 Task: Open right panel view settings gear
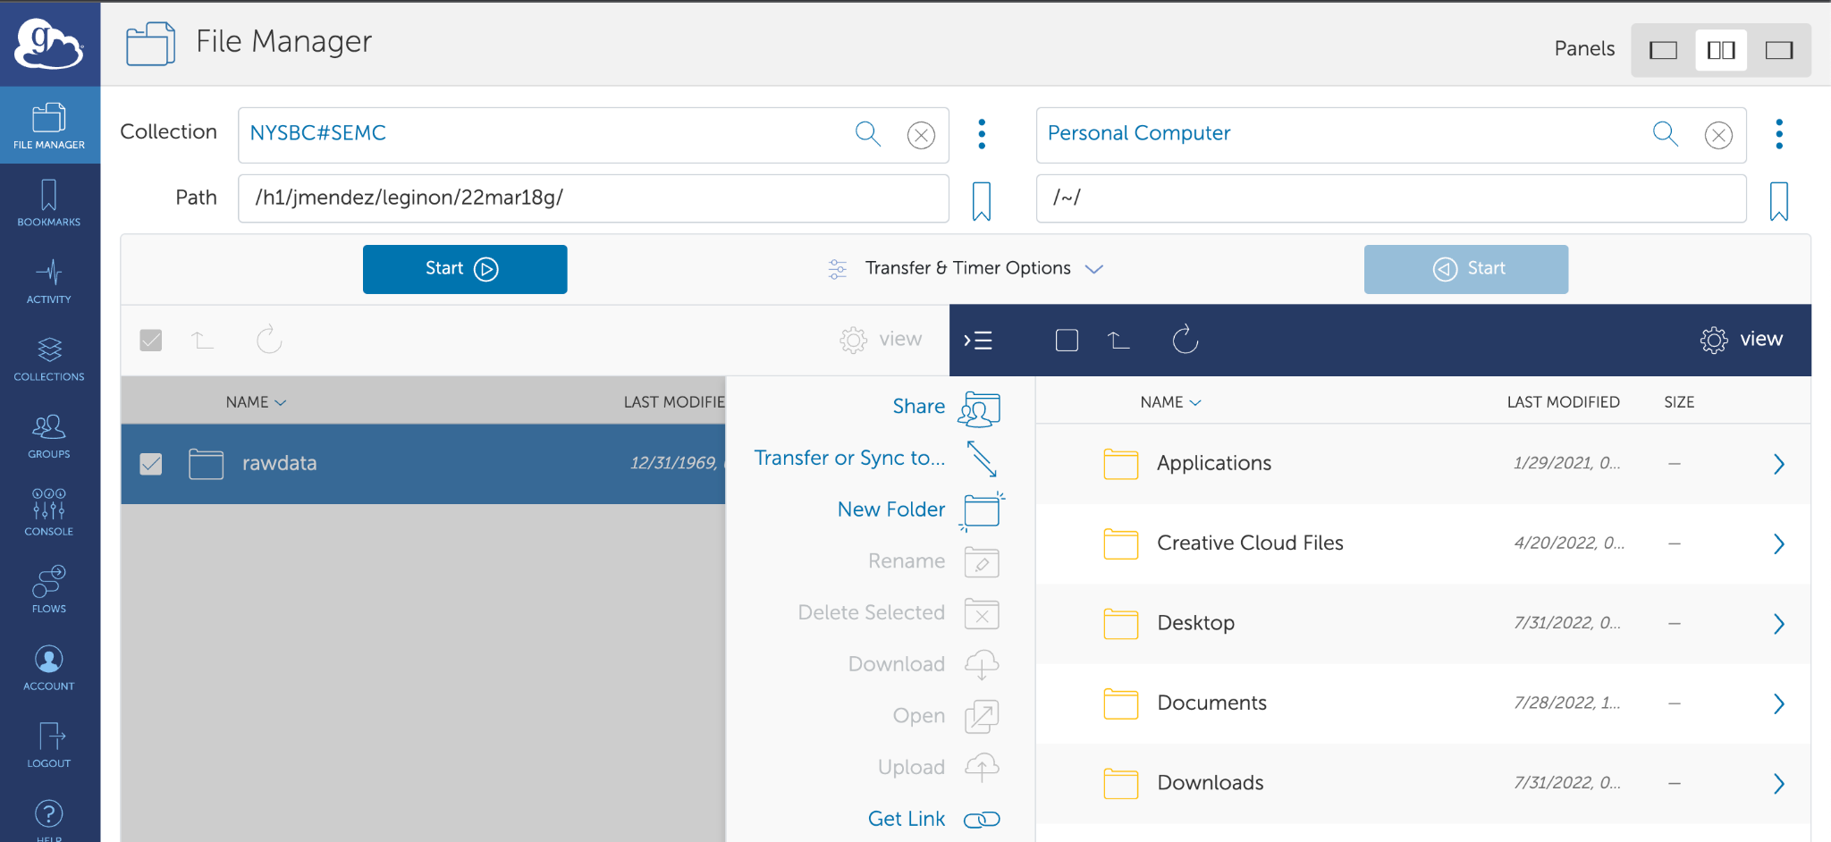point(1742,340)
